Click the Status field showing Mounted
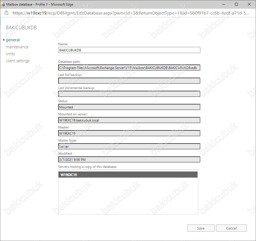The height and width of the screenshot is (241, 256). (x=129, y=107)
